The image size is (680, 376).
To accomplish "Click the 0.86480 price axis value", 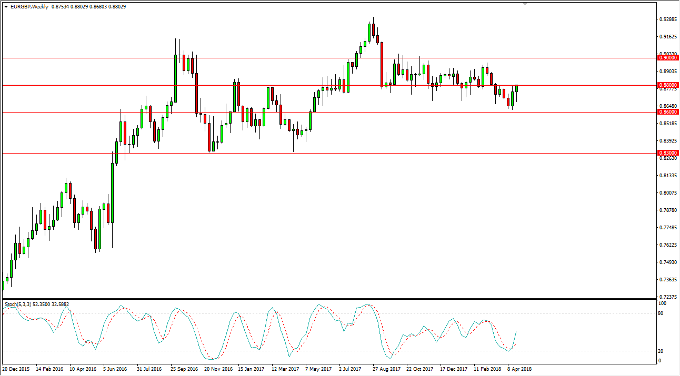I will coord(667,106).
